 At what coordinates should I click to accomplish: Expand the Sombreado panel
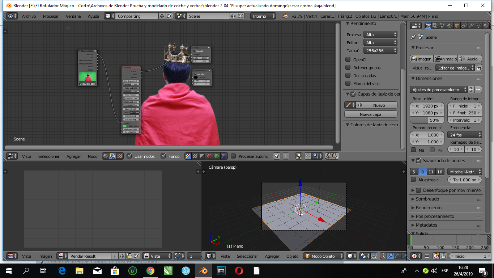pos(427,199)
